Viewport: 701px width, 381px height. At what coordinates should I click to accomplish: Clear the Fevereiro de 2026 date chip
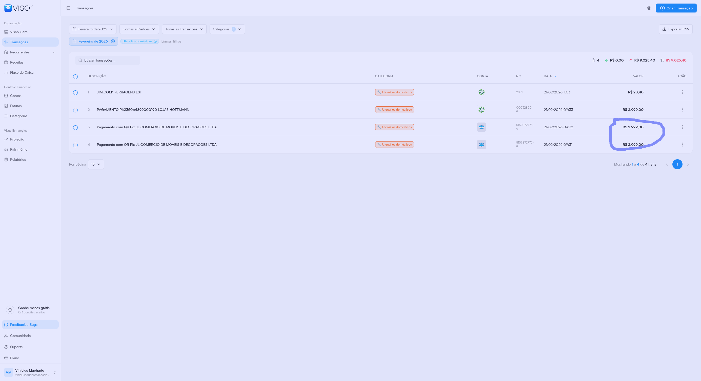click(x=113, y=41)
